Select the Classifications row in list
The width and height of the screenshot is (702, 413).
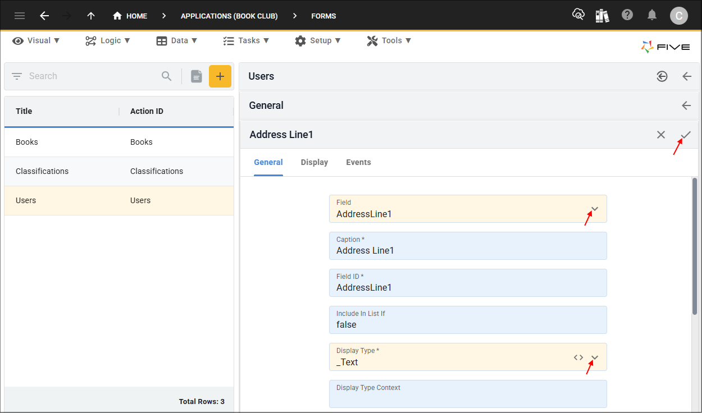pos(119,171)
